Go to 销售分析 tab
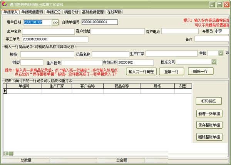The height and width of the screenshot is (165, 231). pos(71,12)
